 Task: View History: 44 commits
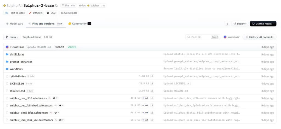[259, 37]
